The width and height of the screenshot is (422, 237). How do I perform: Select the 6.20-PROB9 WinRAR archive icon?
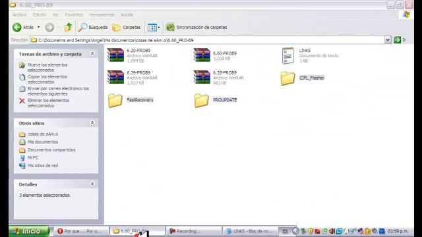coord(115,55)
